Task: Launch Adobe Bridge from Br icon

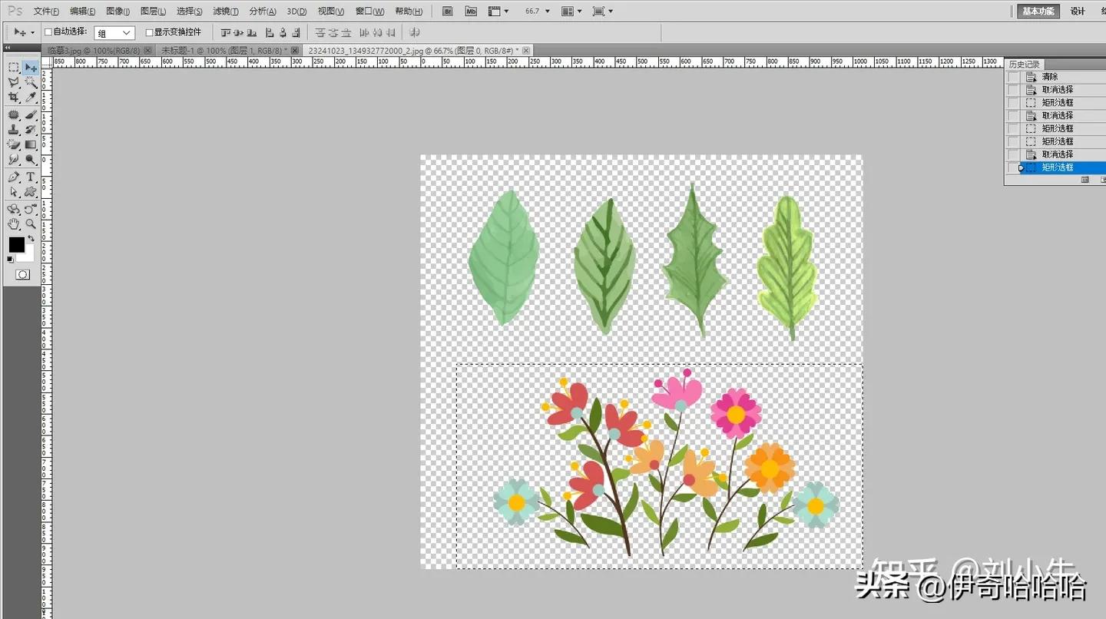Action: (x=449, y=12)
